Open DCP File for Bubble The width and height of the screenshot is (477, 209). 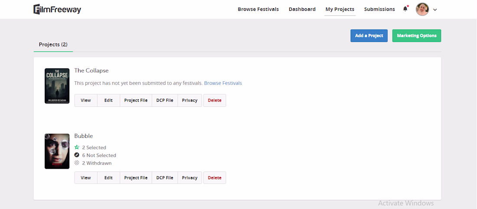165,178
